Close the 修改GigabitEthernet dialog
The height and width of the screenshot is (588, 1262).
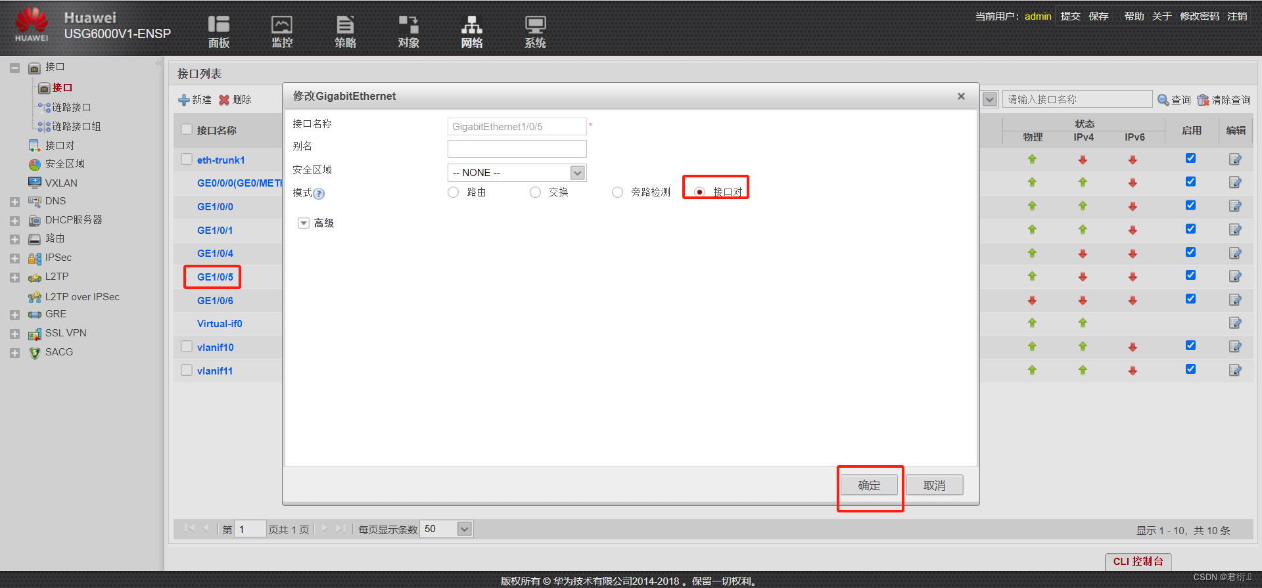[x=961, y=97]
